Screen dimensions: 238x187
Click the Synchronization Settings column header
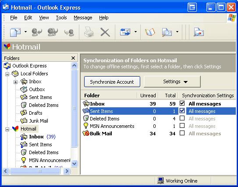(x=207, y=95)
